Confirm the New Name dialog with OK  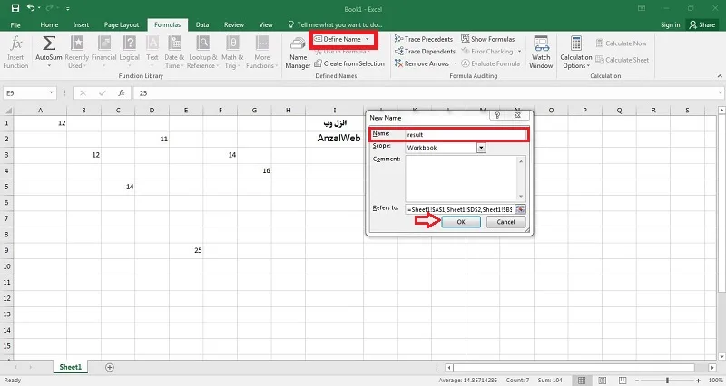(x=461, y=222)
